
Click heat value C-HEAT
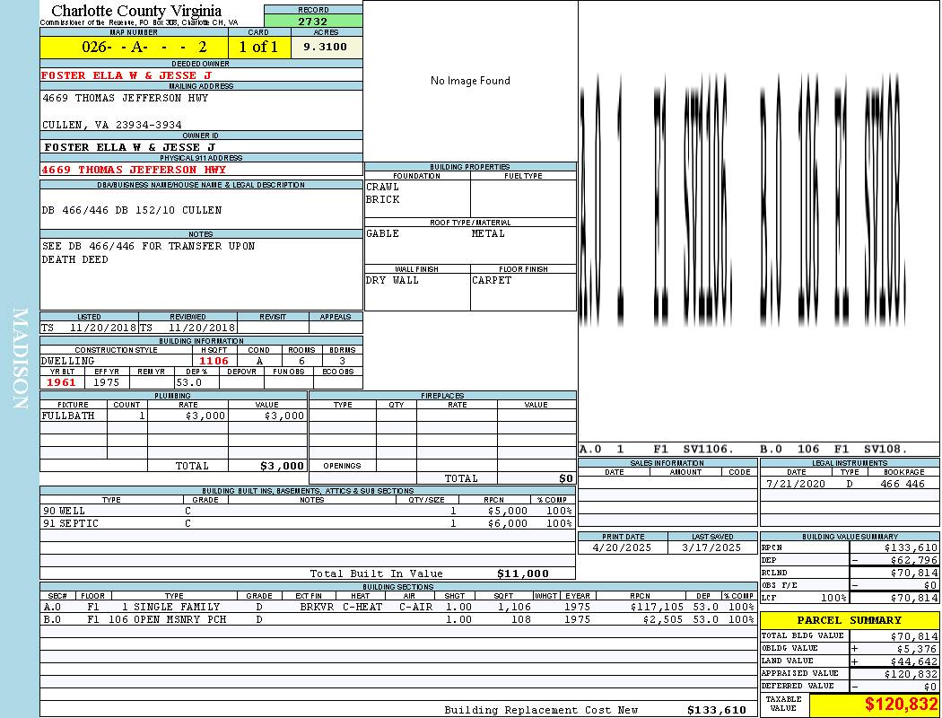click(362, 608)
